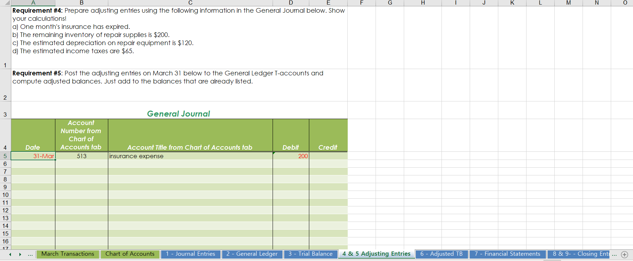Highlight column M via its header
This screenshot has width=633, height=261.
pyautogui.click(x=568, y=3)
